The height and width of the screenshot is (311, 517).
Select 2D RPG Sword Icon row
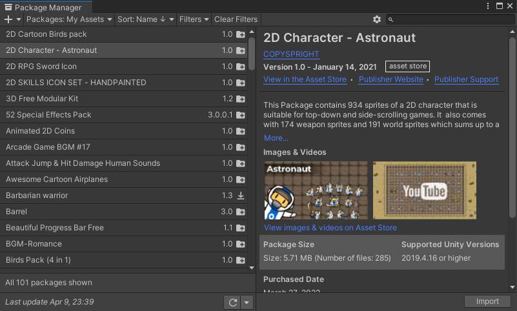pos(124,66)
